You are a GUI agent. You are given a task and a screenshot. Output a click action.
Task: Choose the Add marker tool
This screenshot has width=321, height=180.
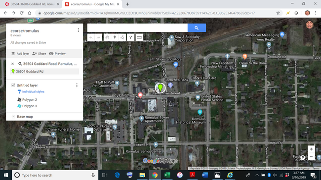pos(115,37)
